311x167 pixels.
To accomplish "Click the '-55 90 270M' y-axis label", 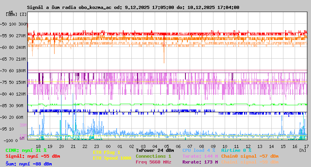I will point(13,36).
